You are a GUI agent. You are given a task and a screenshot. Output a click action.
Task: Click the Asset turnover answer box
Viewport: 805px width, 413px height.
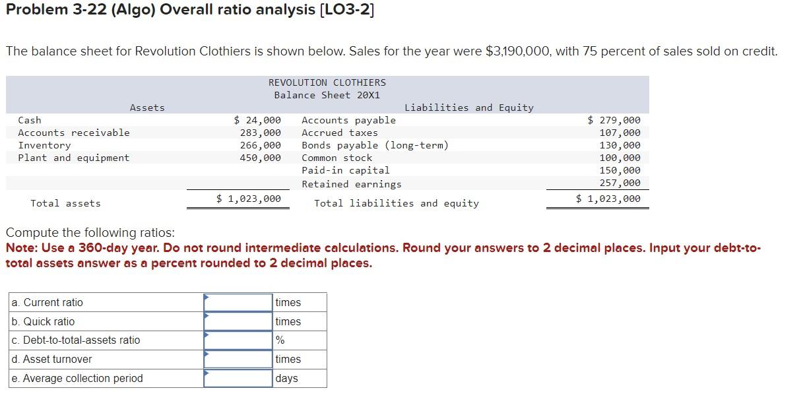point(238,359)
